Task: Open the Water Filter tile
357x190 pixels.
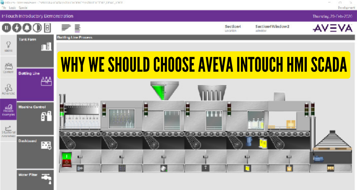Action: point(35,180)
